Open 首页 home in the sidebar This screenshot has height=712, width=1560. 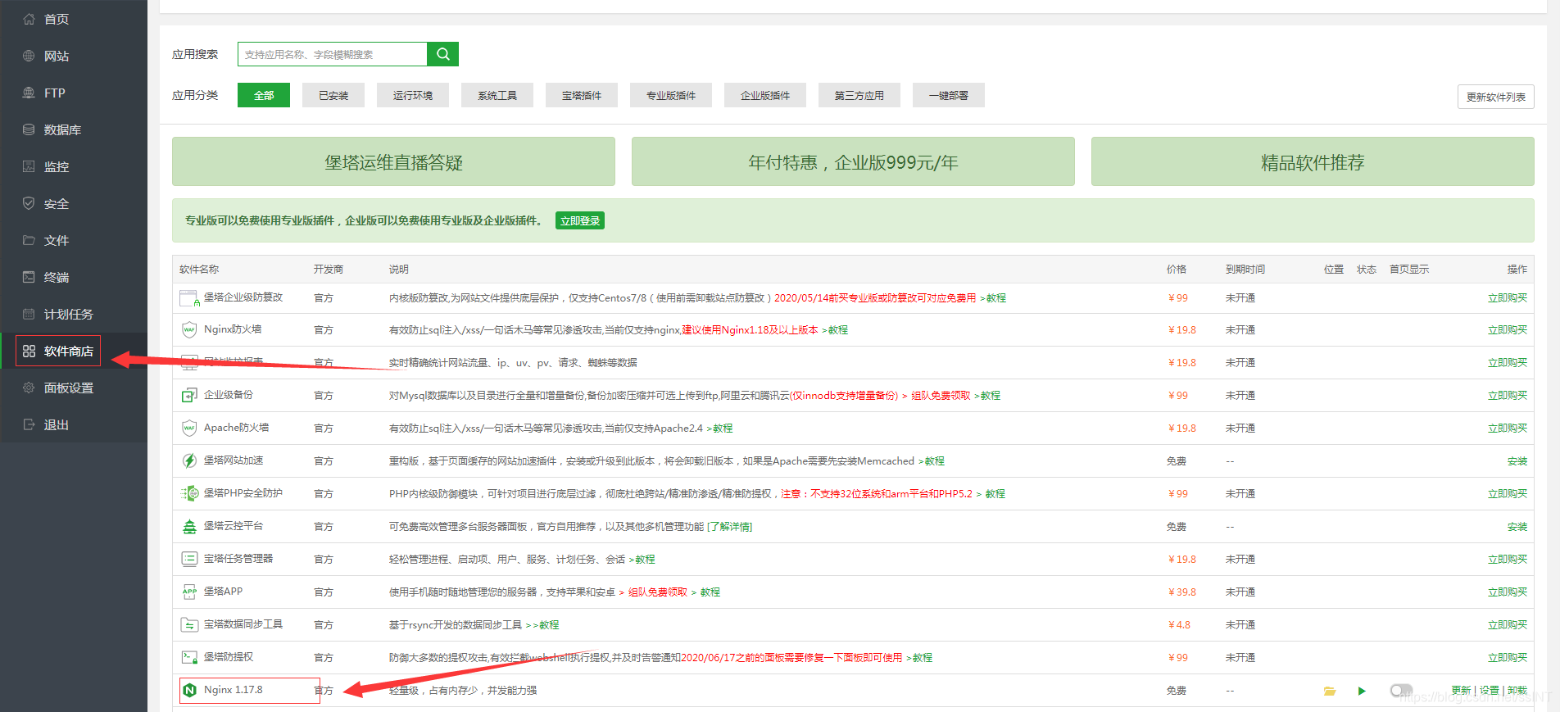pyautogui.click(x=56, y=19)
